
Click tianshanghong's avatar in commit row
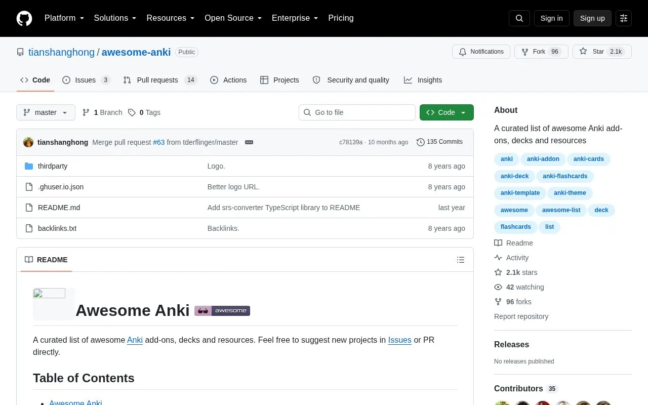coord(28,142)
